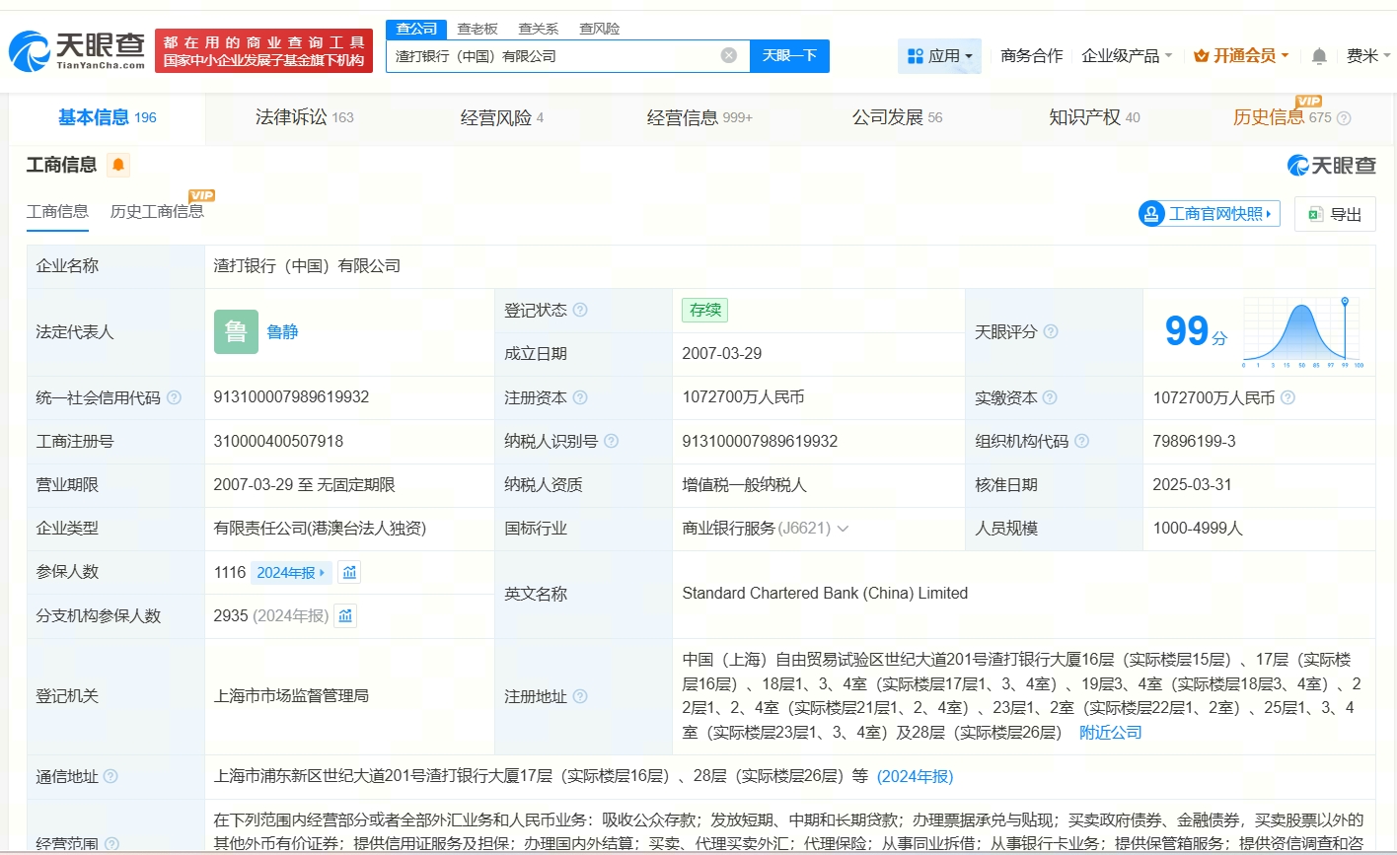Click the red 都在用的商业查询工具 banner

click(x=263, y=50)
